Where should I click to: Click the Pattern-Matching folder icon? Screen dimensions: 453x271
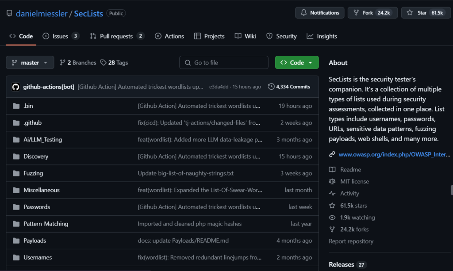pyautogui.click(x=16, y=224)
